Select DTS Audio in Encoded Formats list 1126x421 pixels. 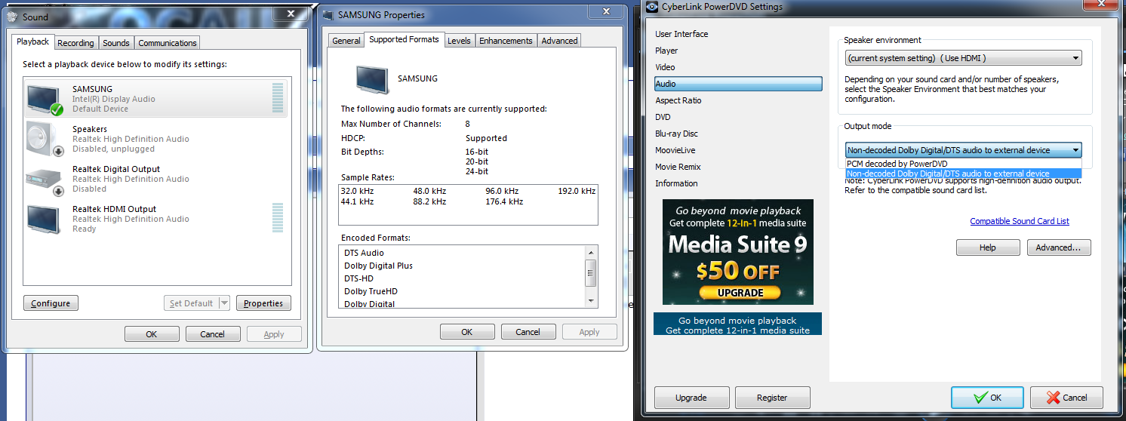pos(364,253)
